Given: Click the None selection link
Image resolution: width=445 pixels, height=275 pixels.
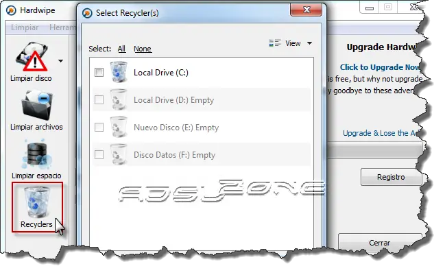Looking at the screenshot, I should [143, 49].
